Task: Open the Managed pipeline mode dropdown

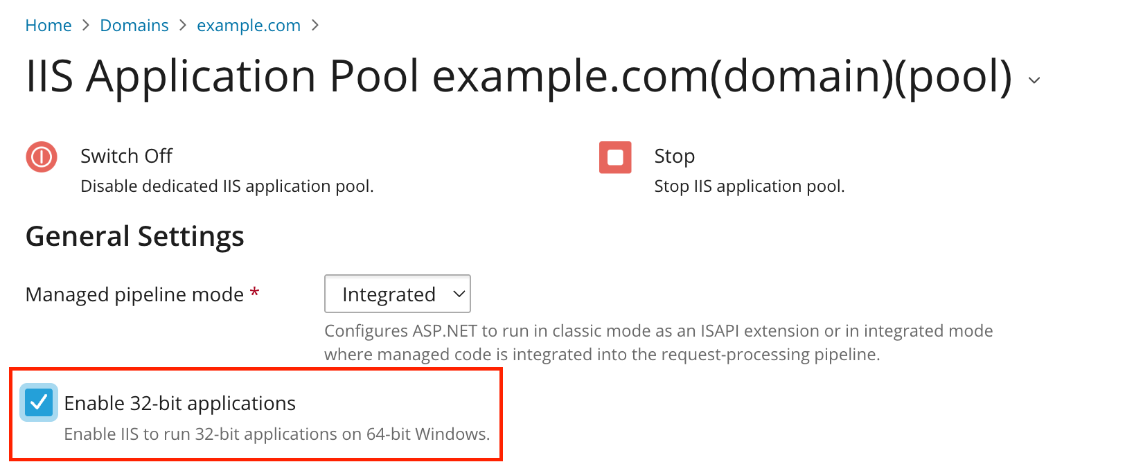Action: 397,294
